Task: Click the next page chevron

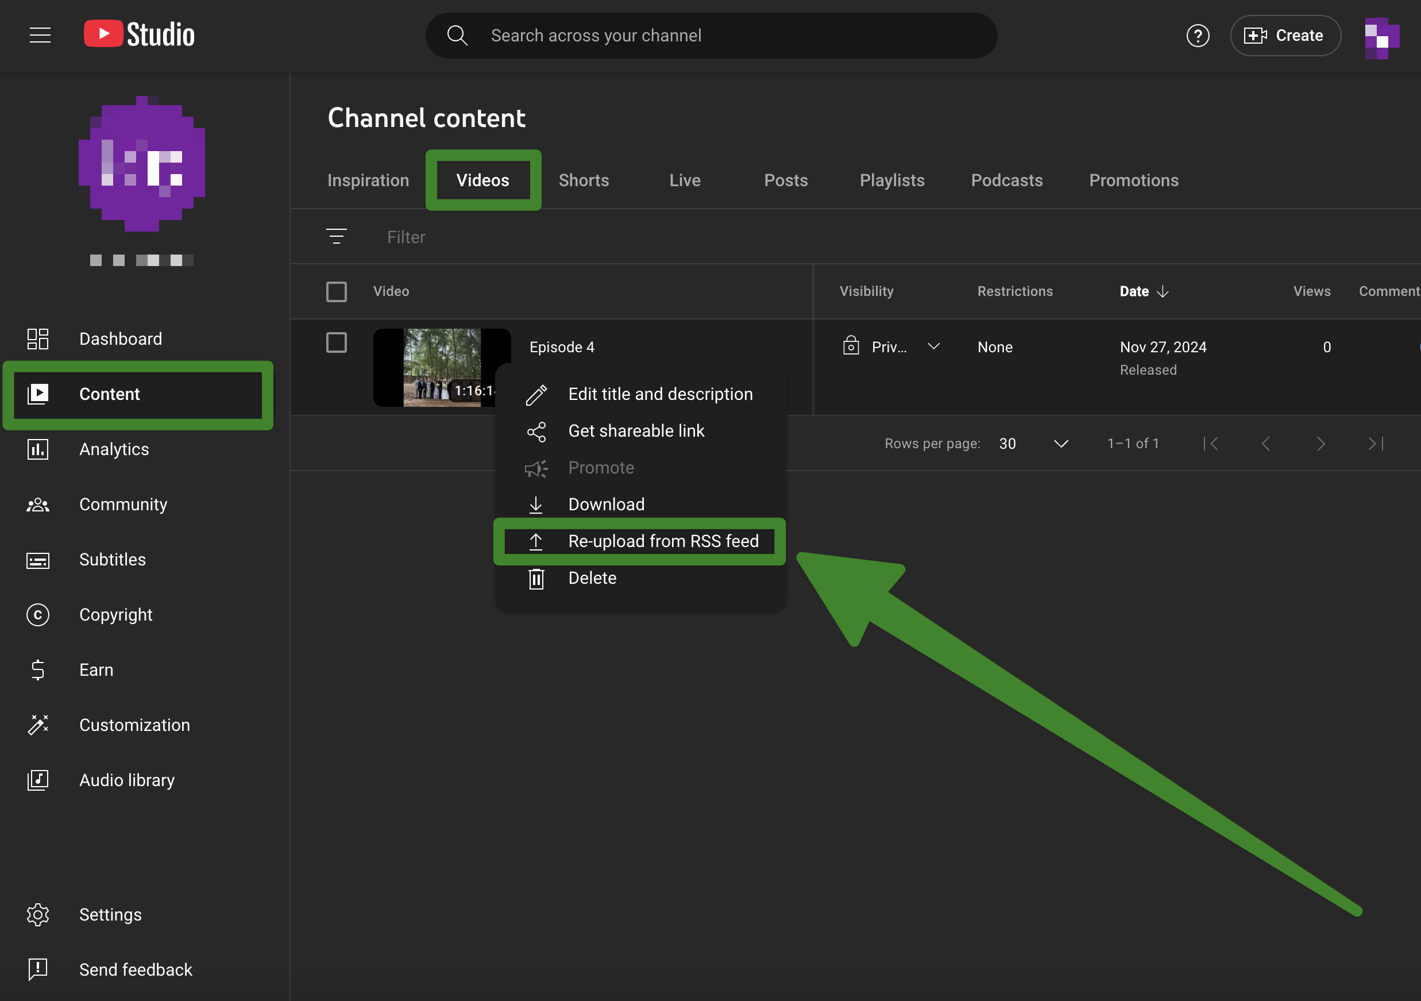Action: pyautogui.click(x=1320, y=443)
